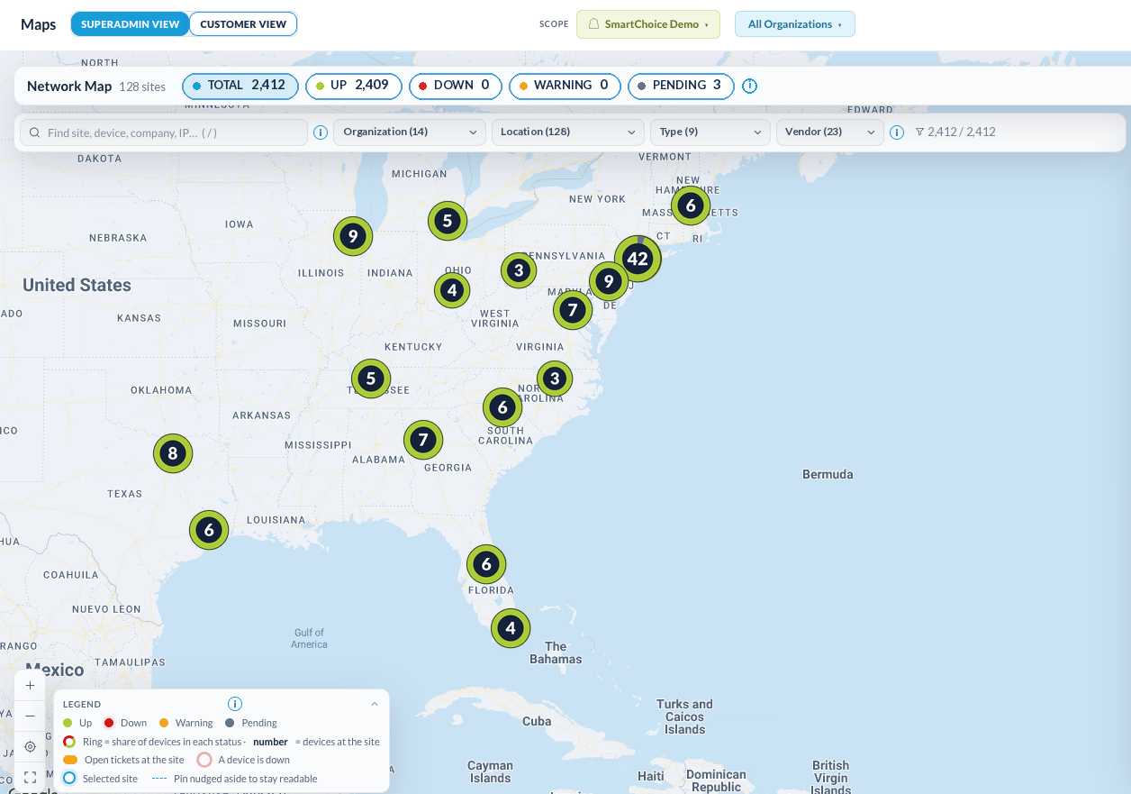
Task: Expand the Organization (14) filter
Action: (410, 132)
